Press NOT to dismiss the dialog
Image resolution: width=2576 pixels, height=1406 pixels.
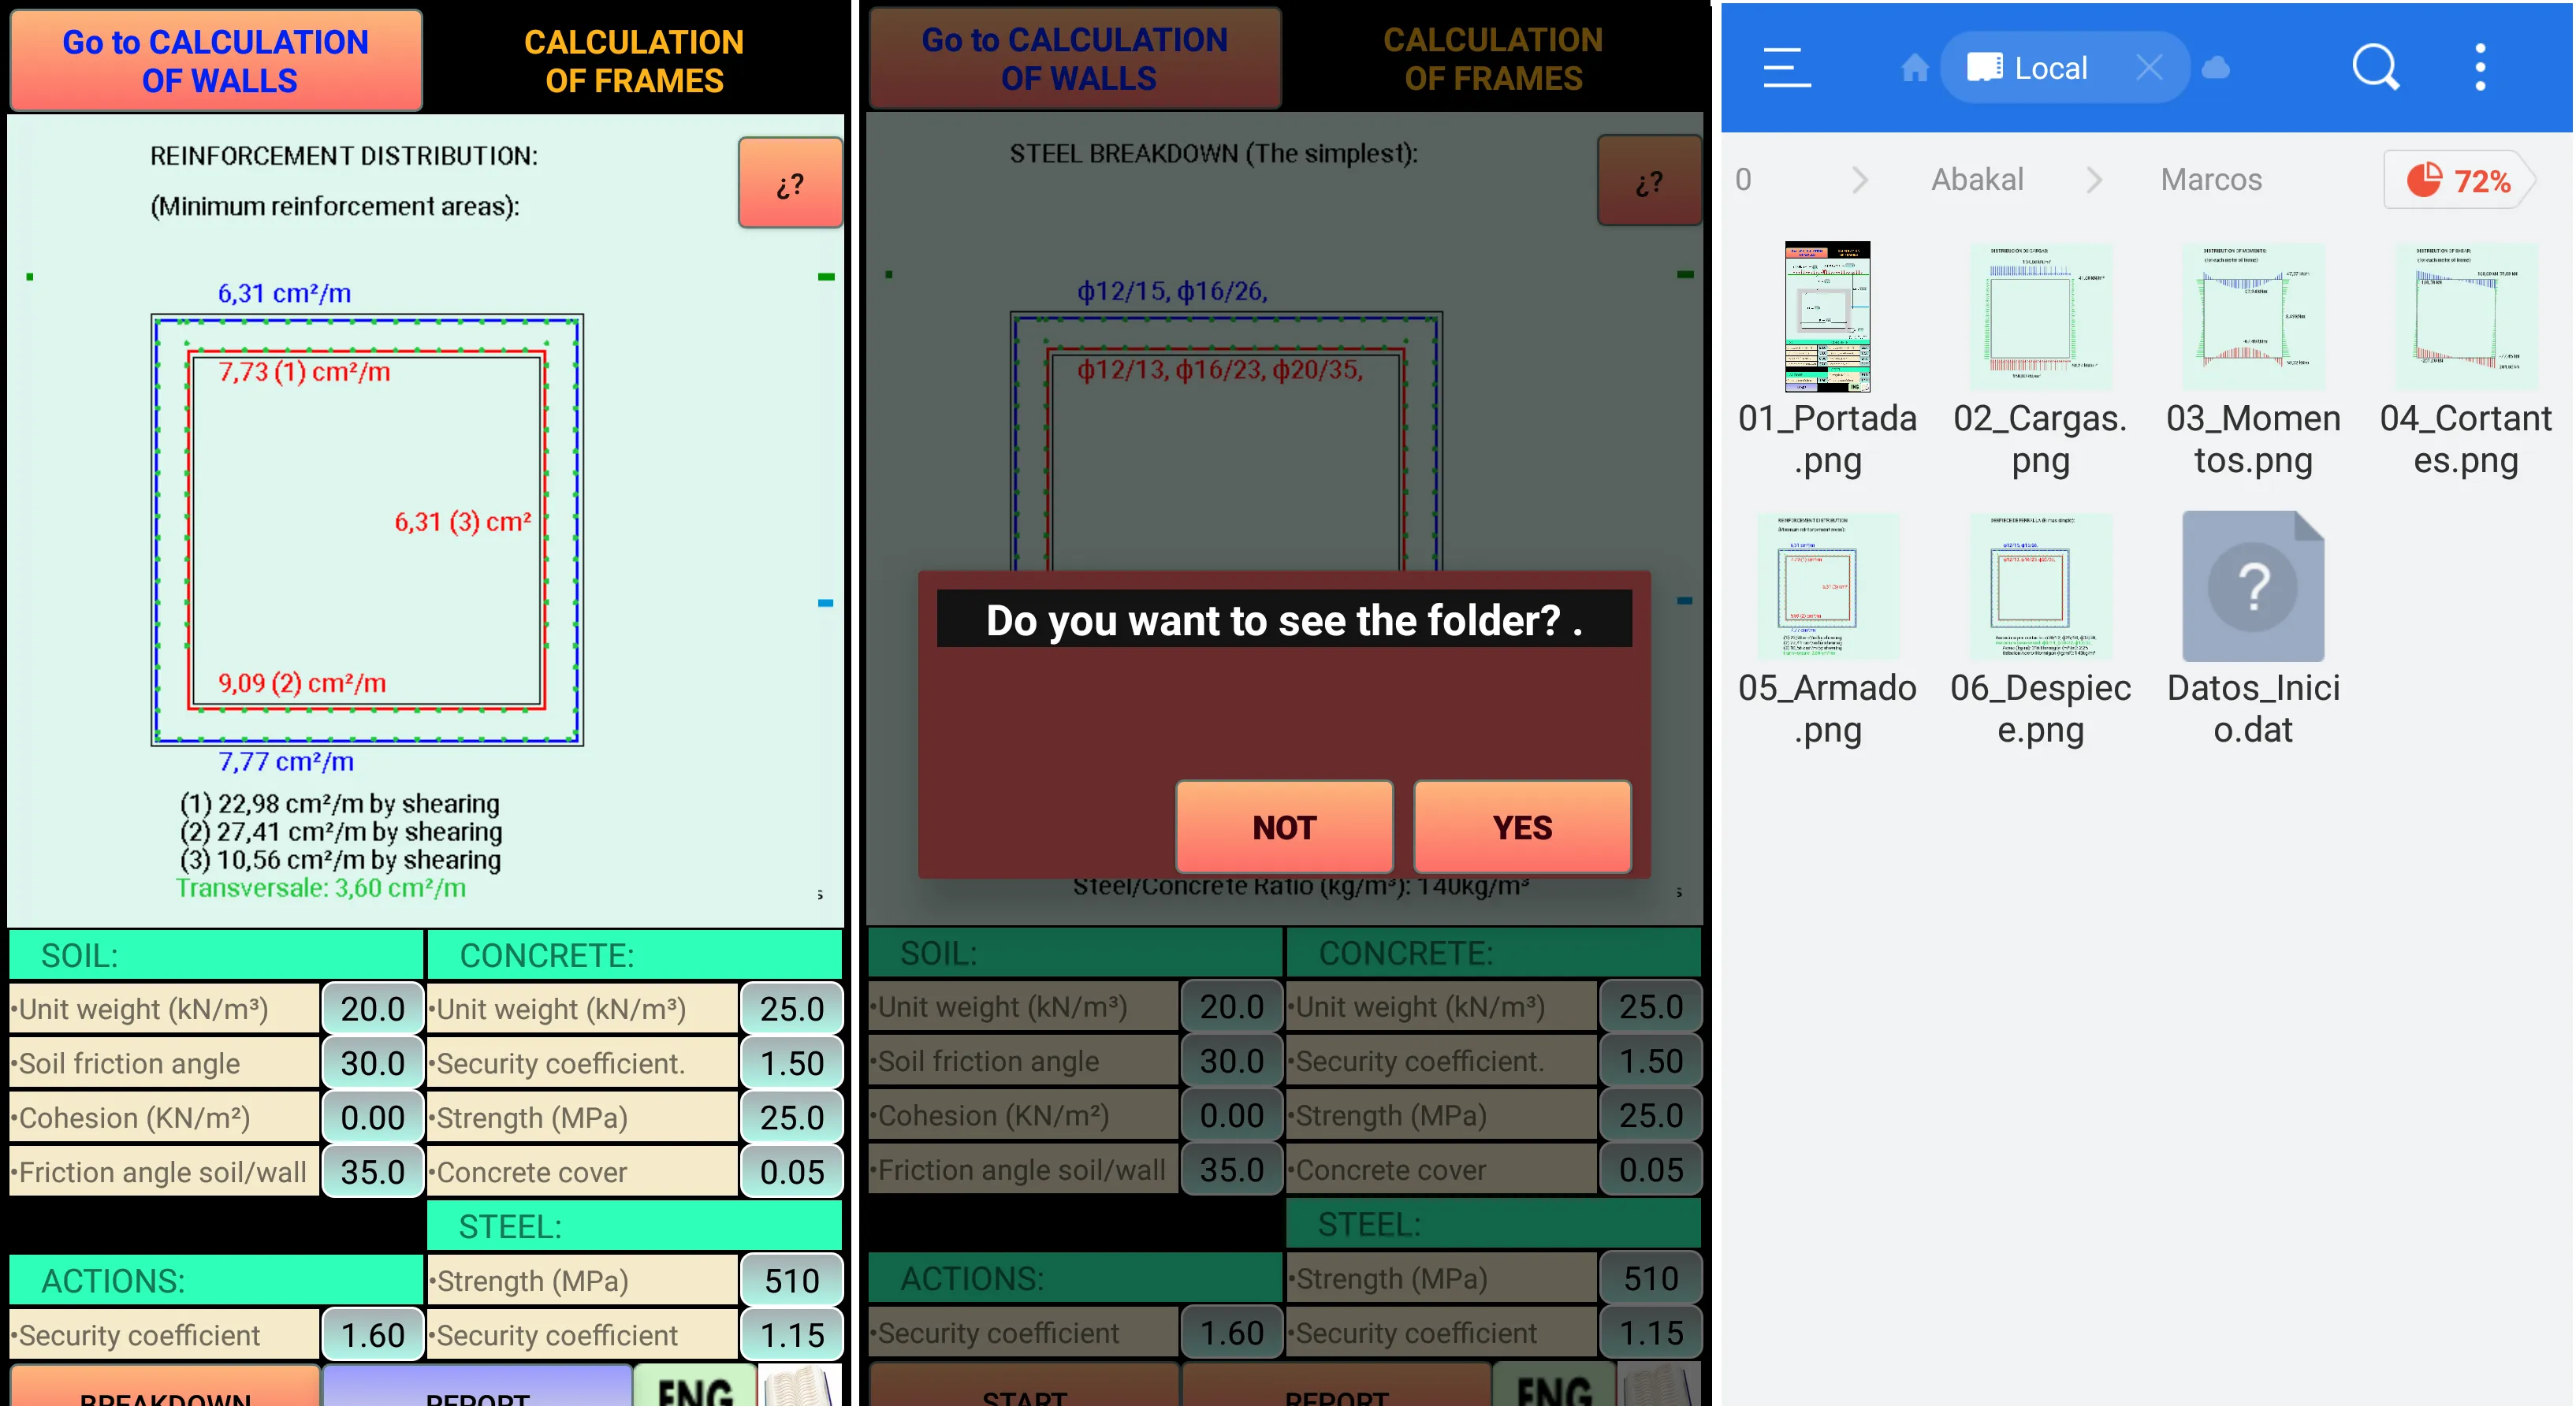[1285, 826]
